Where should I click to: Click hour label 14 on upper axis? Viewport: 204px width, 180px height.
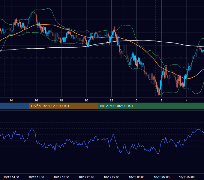[11, 100]
